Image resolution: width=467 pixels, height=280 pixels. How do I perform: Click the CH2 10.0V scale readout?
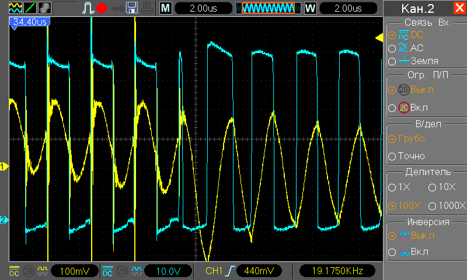167,271
